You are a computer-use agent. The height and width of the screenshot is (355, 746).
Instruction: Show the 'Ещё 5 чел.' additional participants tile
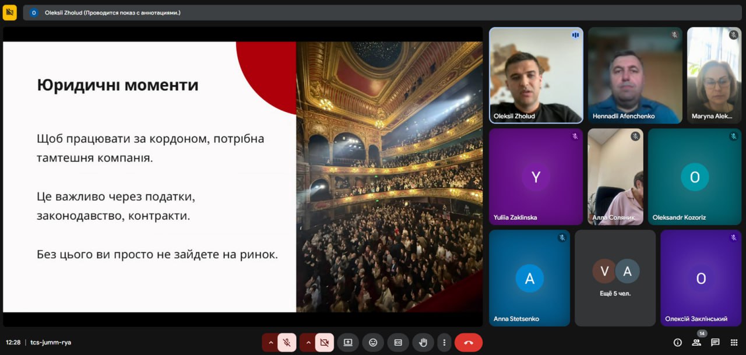pos(615,278)
